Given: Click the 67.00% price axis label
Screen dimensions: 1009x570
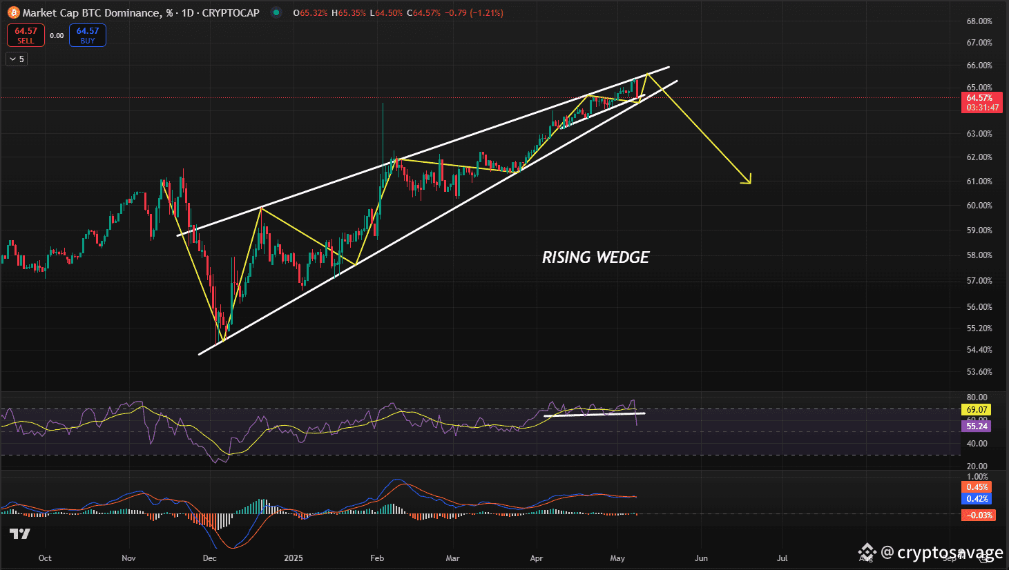Looking at the screenshot, I should [x=979, y=43].
